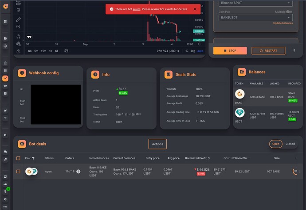Open deal row three dots menu
306x210 pixels.
coord(300,172)
